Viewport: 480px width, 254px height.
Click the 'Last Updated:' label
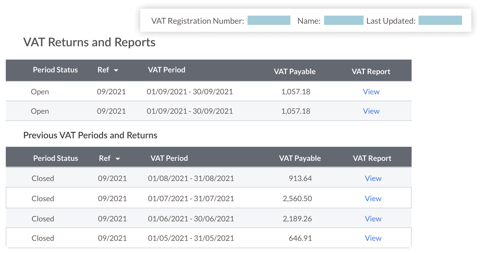pos(391,21)
